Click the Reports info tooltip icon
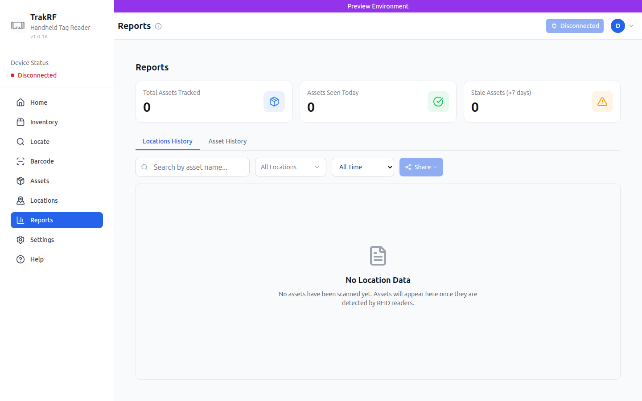Viewport: 642px width, 401px height. click(158, 26)
